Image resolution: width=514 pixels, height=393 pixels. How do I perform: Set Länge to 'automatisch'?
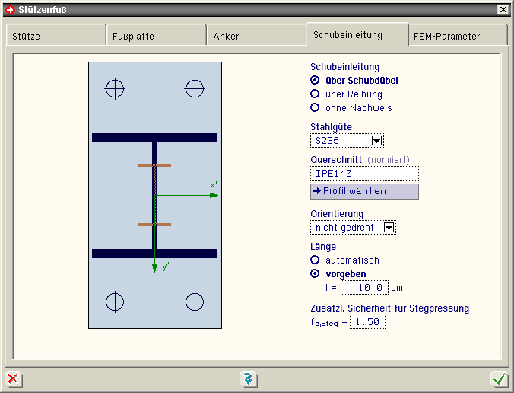(x=316, y=260)
